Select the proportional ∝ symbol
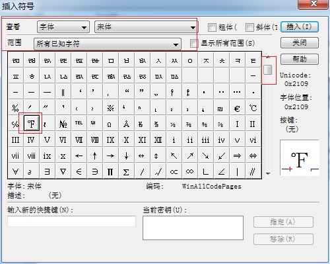This screenshot has width=330, height=264. [x=174, y=171]
